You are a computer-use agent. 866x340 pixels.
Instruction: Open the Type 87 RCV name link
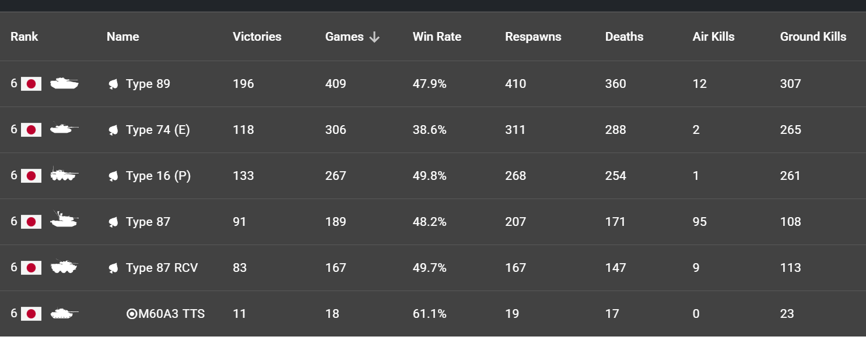tap(162, 268)
